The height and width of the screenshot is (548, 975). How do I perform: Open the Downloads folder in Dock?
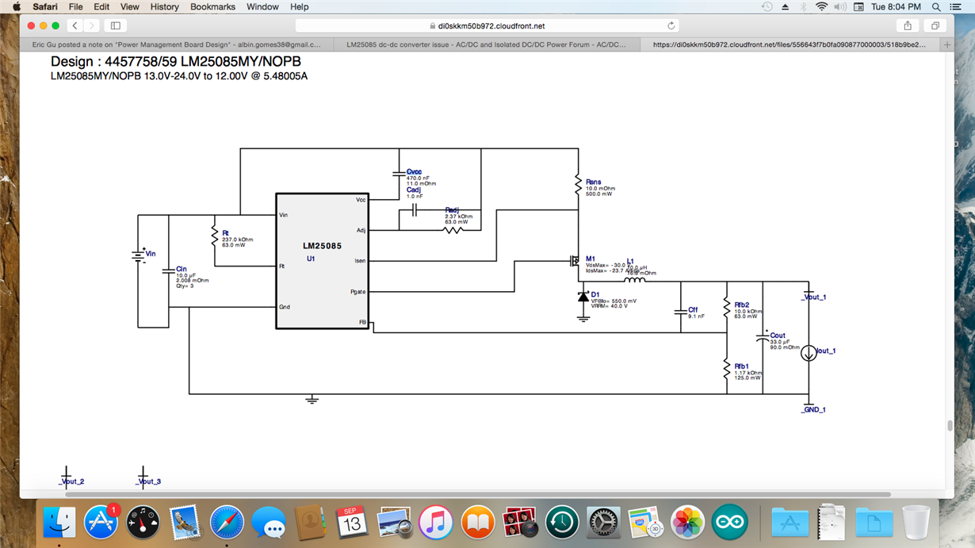tap(874, 523)
